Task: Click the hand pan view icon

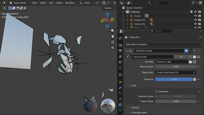Action: tap(112, 36)
